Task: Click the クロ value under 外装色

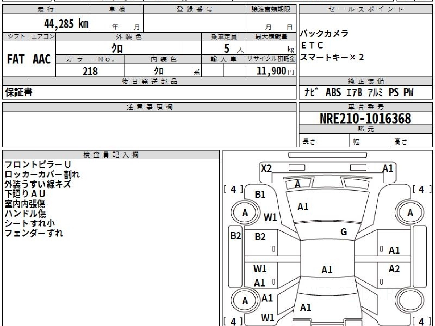Action: point(117,48)
